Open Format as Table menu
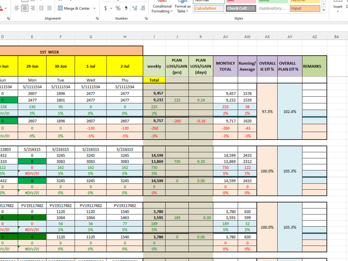348x261 pixels. click(183, 8)
